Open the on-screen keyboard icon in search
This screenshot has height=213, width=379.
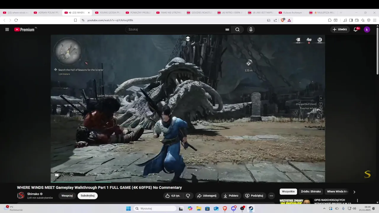pos(227,30)
